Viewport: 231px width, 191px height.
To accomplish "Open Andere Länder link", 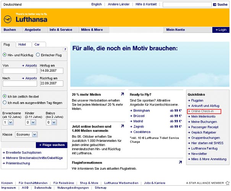I will [x=119, y=4].
